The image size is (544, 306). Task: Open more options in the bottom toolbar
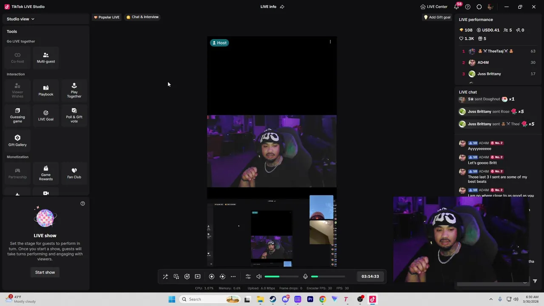233,277
